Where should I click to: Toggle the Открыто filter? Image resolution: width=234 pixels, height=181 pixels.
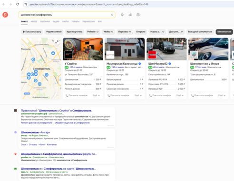141,32
